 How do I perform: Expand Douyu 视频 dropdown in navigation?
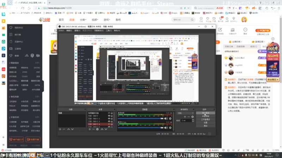coord(95,20)
